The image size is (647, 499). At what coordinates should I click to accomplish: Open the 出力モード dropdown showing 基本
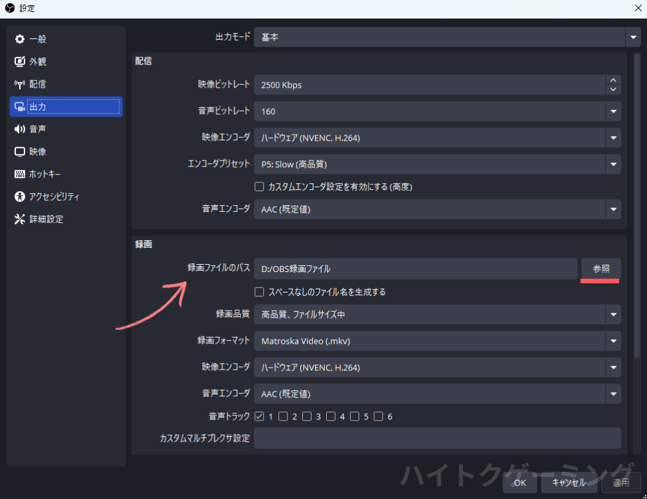tap(447, 37)
